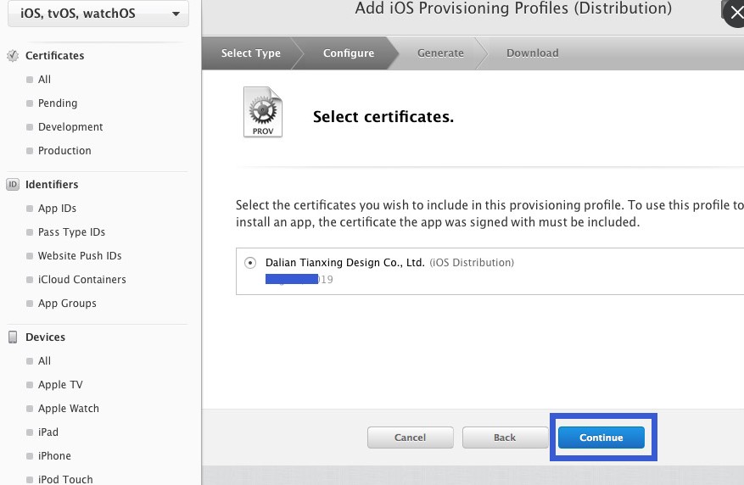This screenshot has width=744, height=485.
Task: Open Development certificates list
Action: [70, 127]
